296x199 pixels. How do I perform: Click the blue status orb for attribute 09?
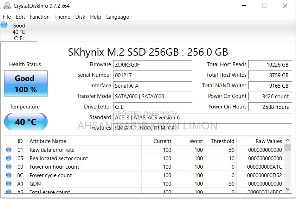tap(9, 167)
